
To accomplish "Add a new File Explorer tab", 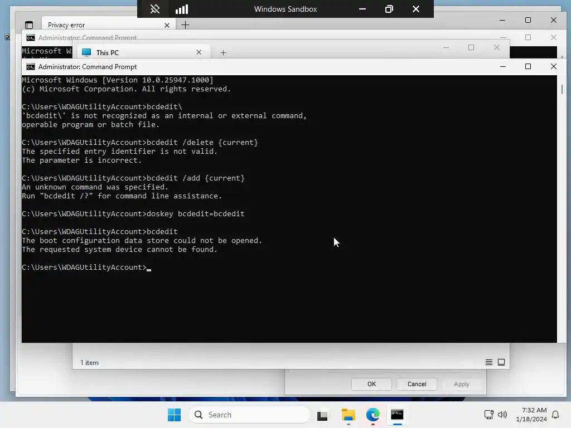I will coord(223,53).
